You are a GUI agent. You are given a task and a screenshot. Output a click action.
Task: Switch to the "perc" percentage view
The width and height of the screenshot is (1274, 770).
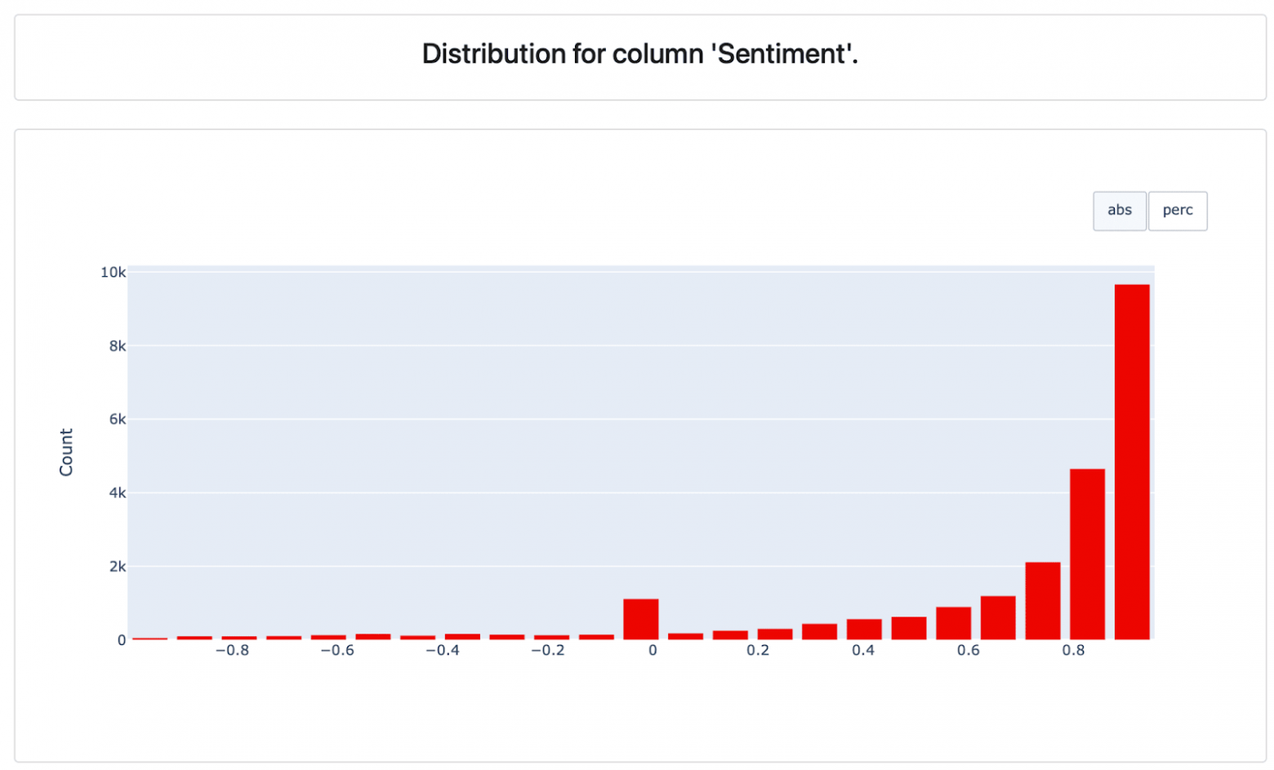tap(1177, 211)
